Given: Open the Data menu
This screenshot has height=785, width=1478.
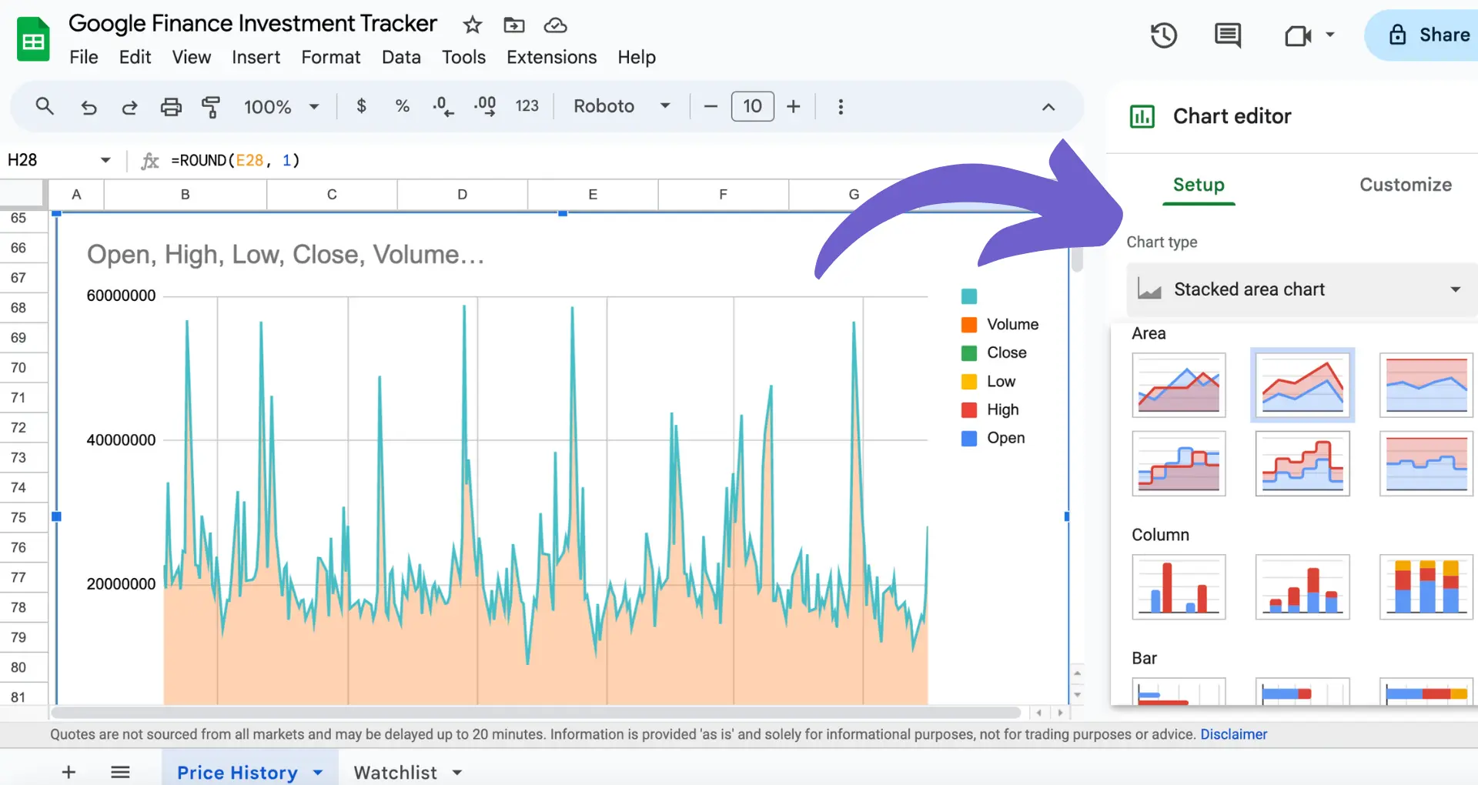Looking at the screenshot, I should (401, 57).
